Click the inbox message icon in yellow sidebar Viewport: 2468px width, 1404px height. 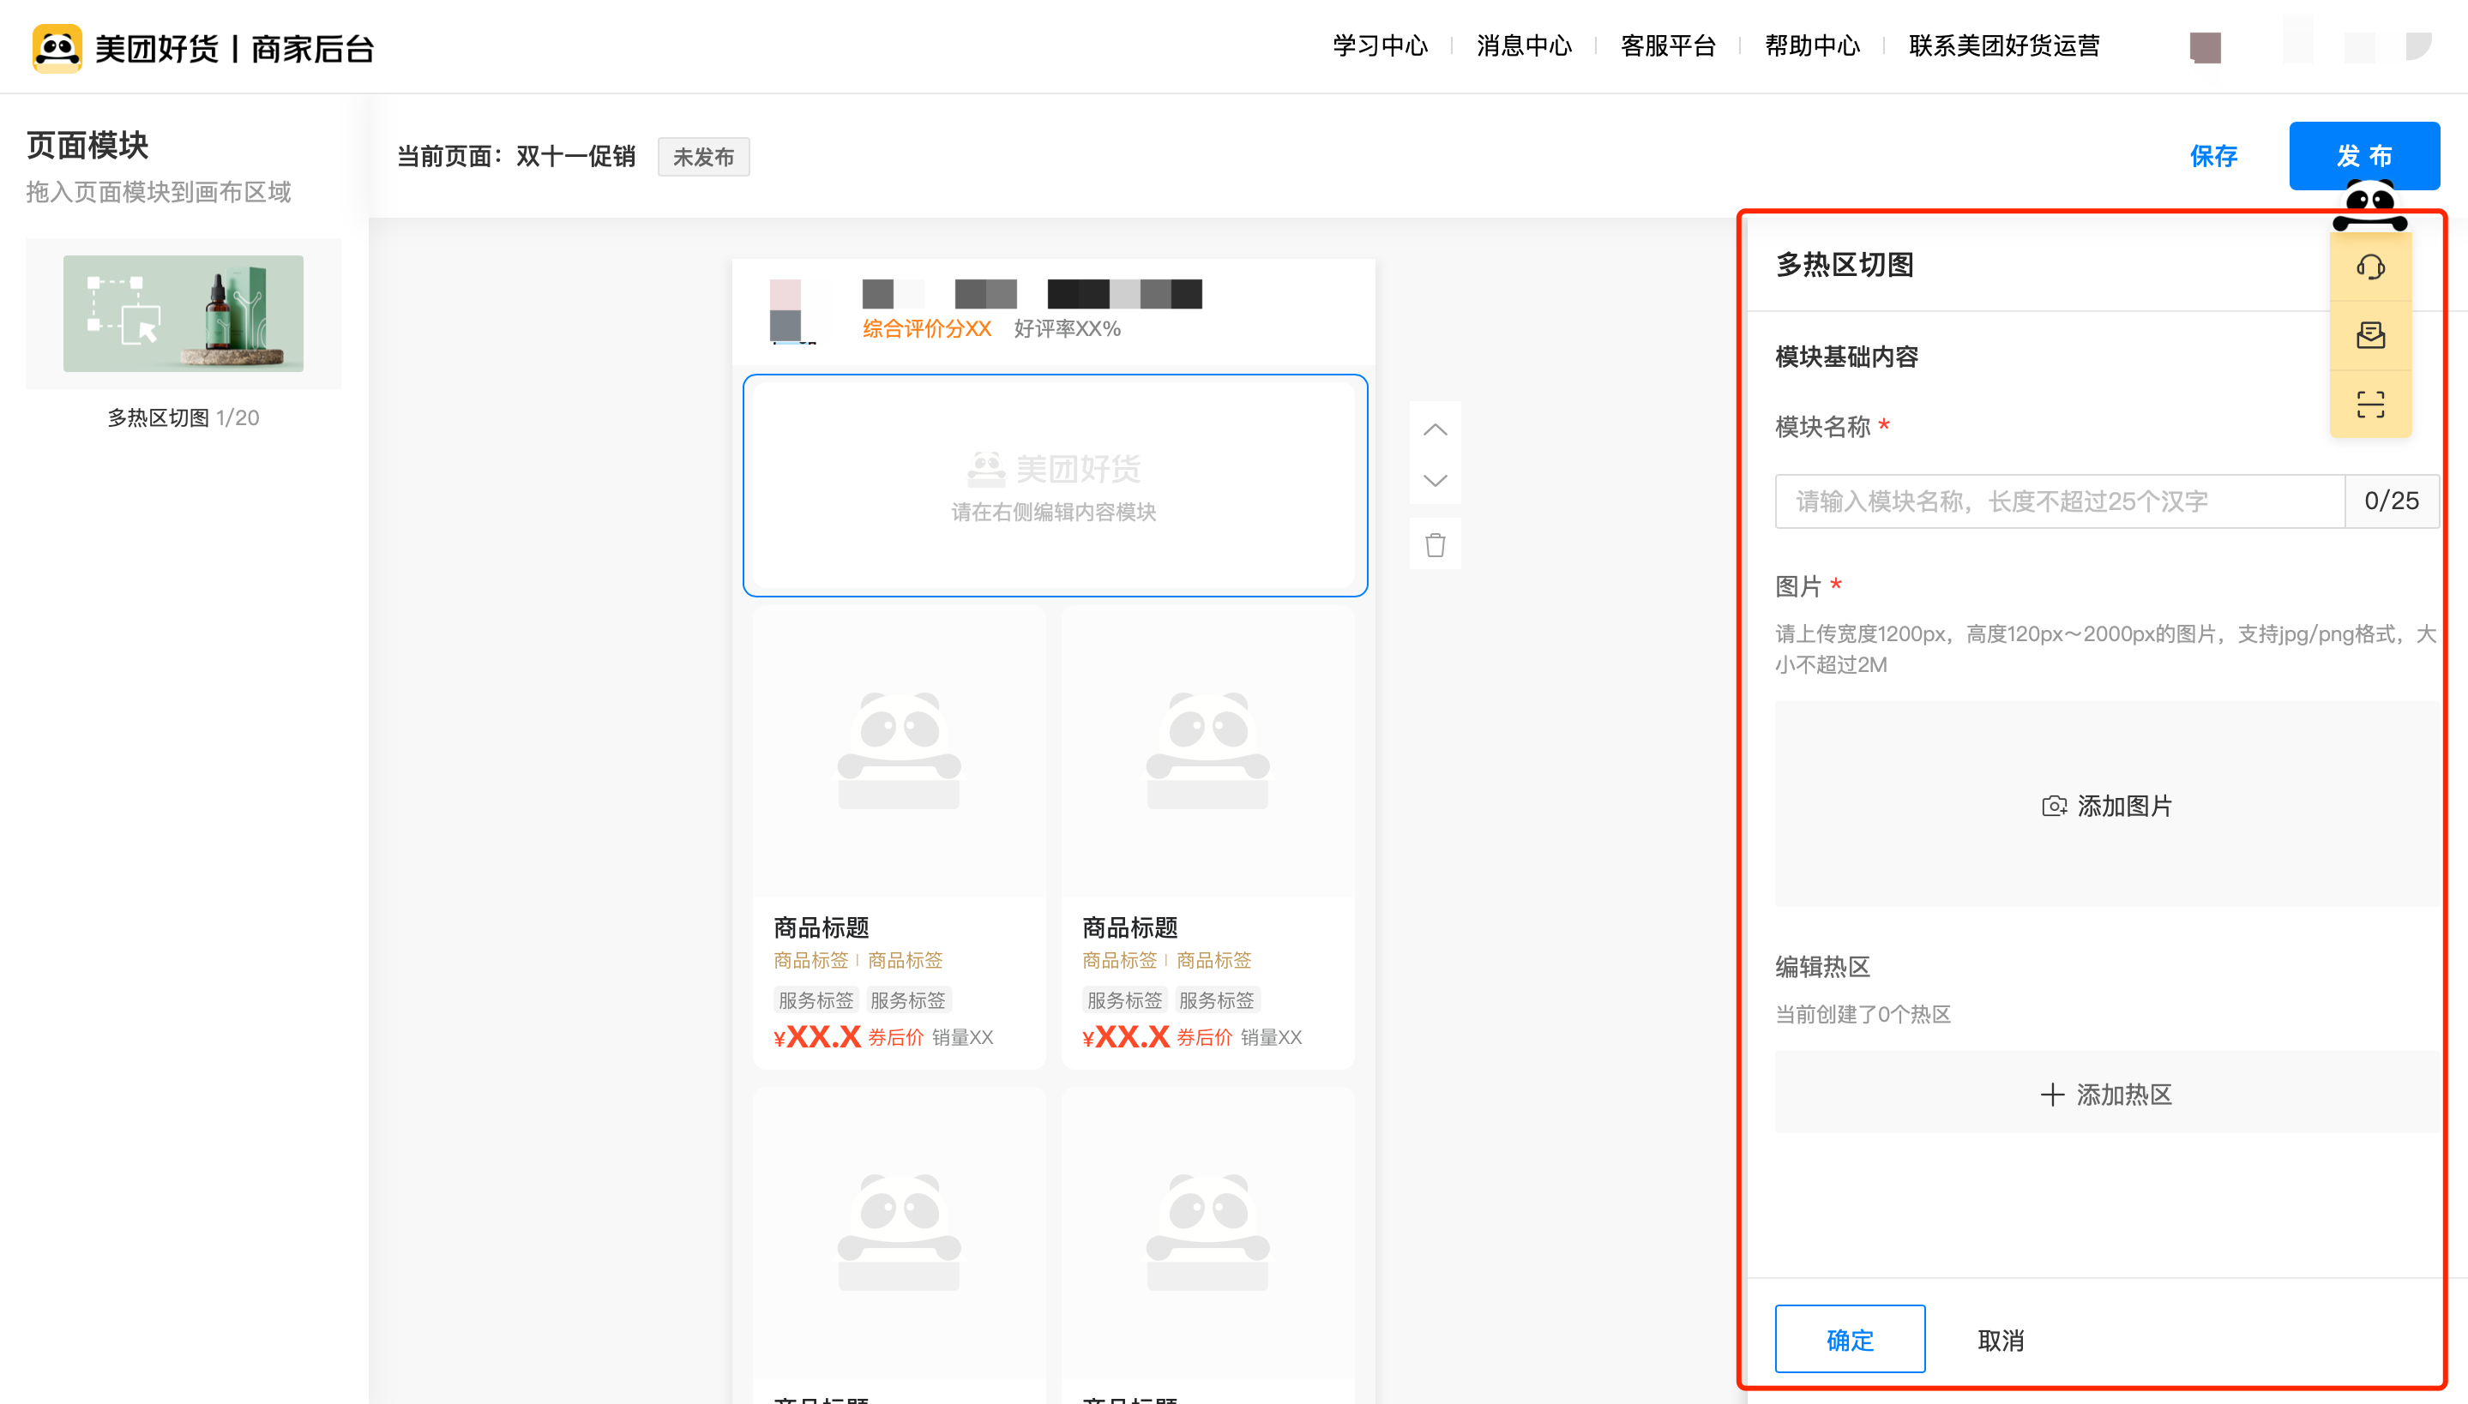pyautogui.click(x=2369, y=336)
